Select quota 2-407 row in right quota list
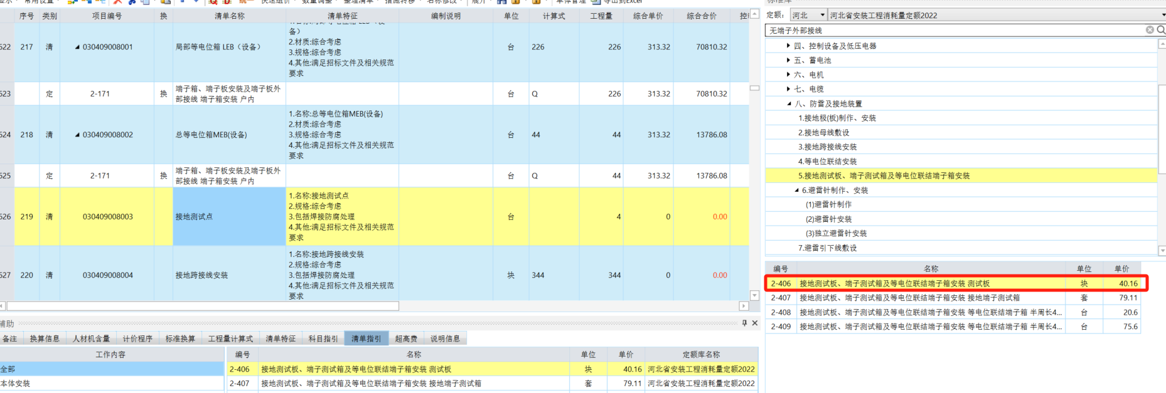The image size is (1166, 393). coord(953,298)
